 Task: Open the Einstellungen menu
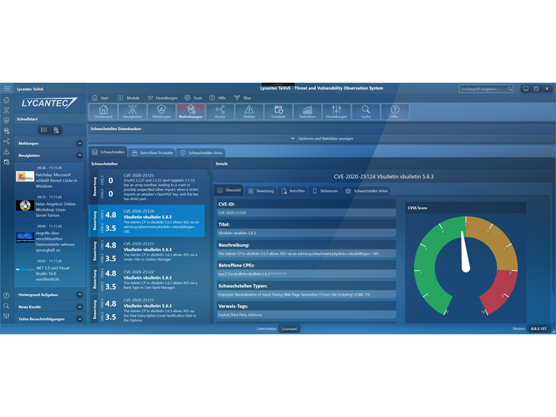pyautogui.click(x=163, y=98)
